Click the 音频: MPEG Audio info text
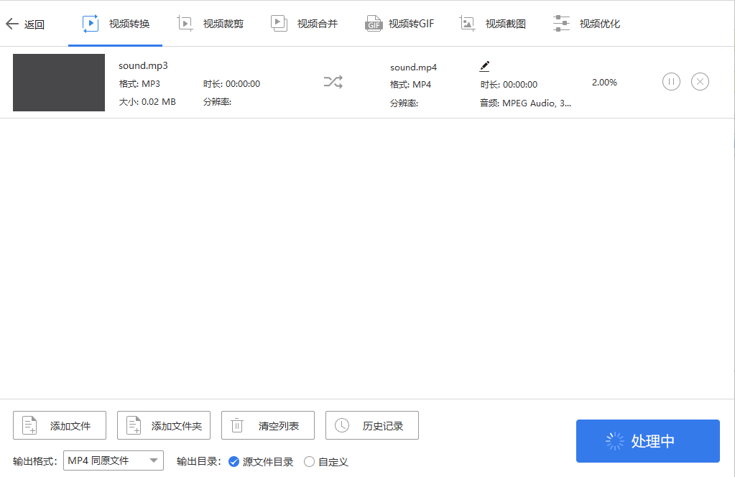Screen dimensions: 735x477 [x=525, y=103]
